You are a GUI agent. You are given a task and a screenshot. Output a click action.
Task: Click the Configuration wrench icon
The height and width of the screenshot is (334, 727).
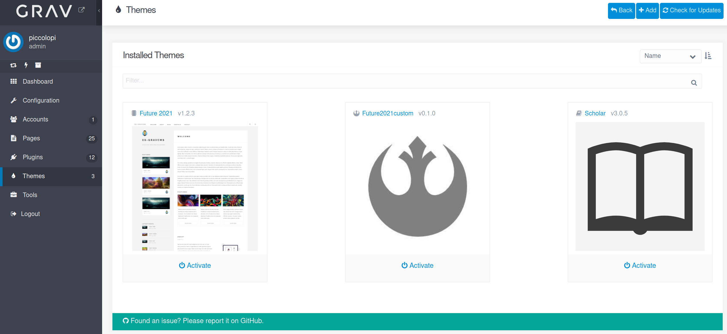pos(13,100)
